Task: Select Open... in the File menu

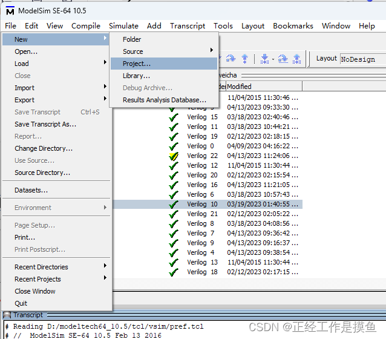Action: 56,51
